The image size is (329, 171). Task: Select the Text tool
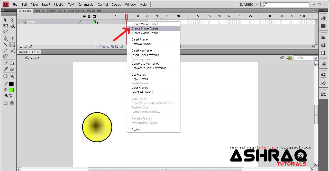pyautogui.click(x=12, y=38)
